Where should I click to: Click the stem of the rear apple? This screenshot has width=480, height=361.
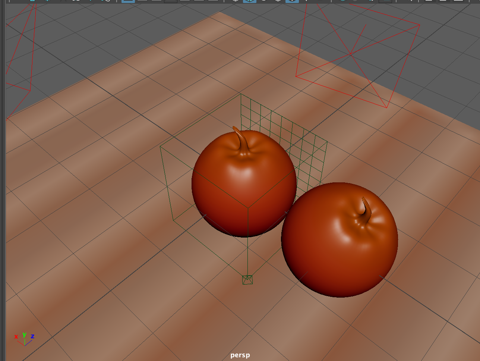(x=241, y=141)
